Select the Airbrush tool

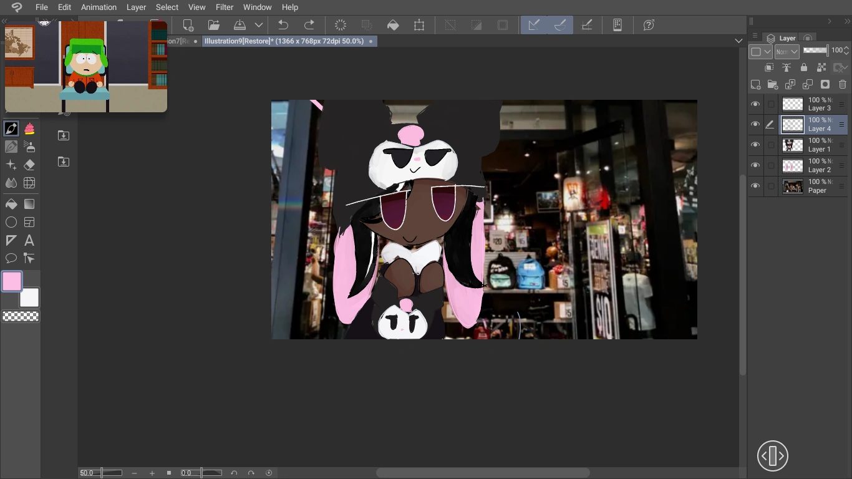point(29,147)
